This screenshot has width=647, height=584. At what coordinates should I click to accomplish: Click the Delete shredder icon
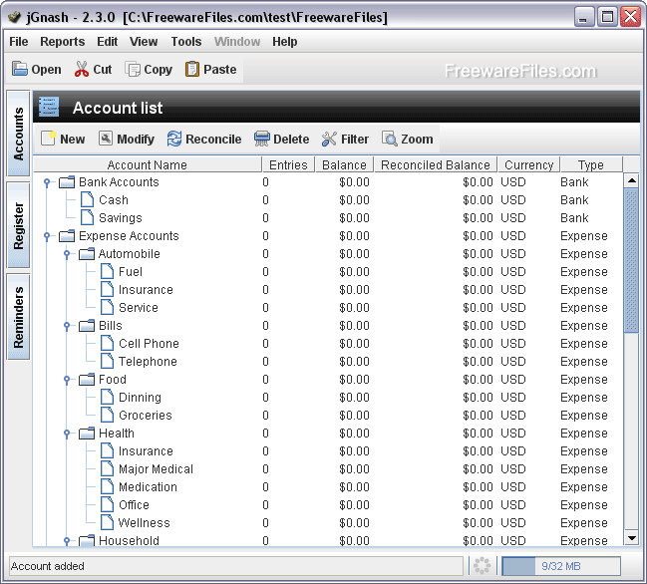(x=261, y=139)
